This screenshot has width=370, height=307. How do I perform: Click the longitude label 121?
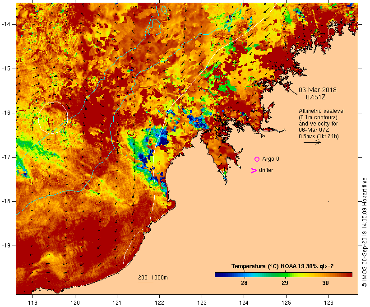coord(117,303)
